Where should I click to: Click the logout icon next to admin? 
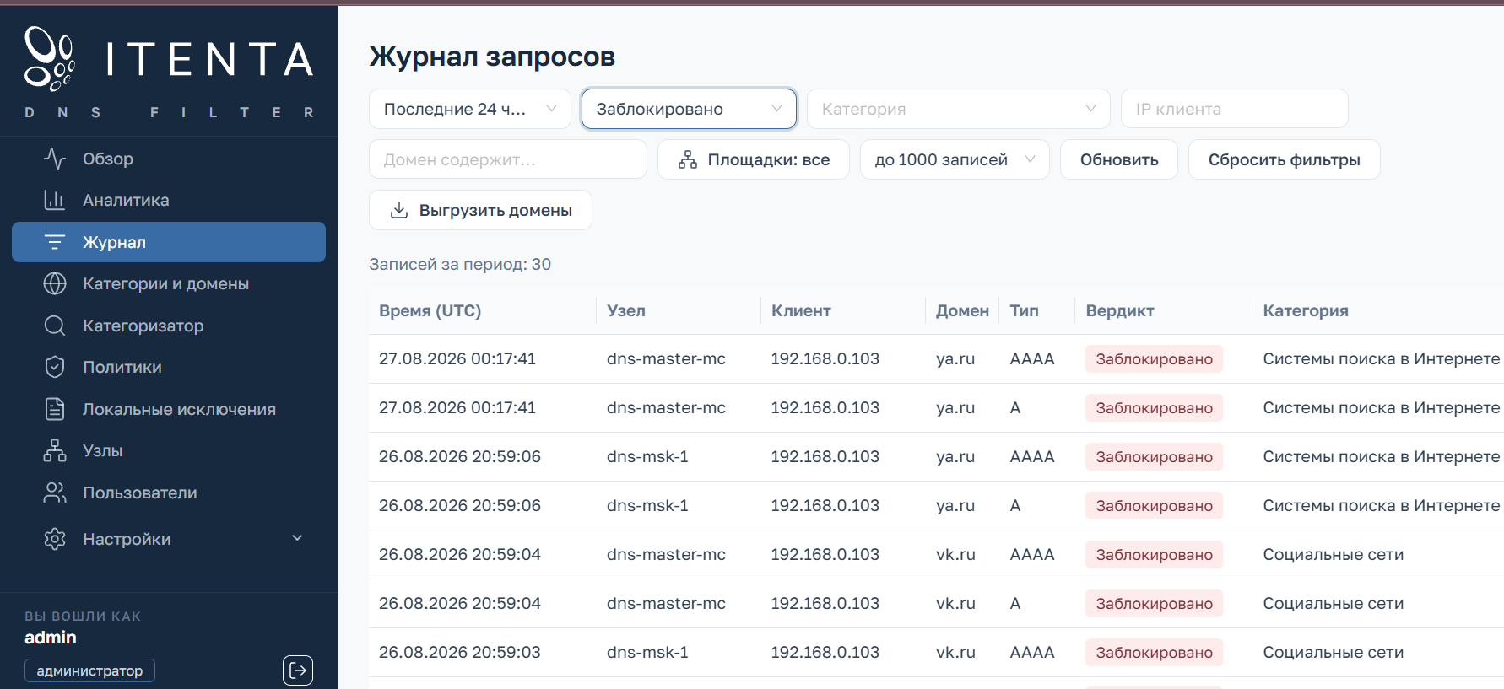coord(298,670)
